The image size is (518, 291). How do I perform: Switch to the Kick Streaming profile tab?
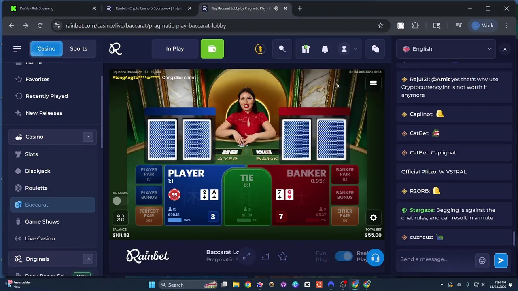pos(53,8)
